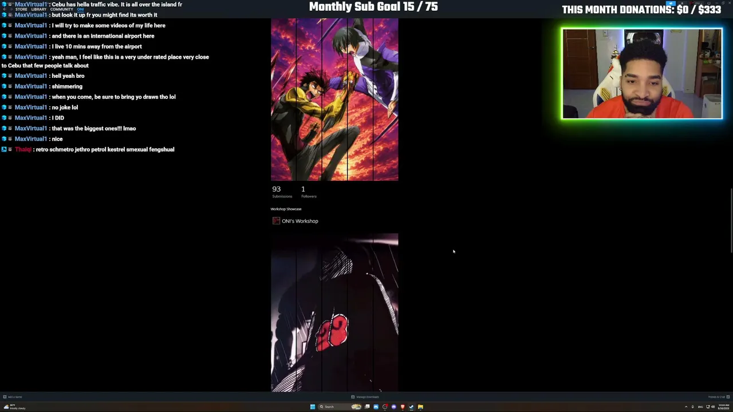
Task: Open the Steam LIBRARY tab
Action: click(39, 9)
